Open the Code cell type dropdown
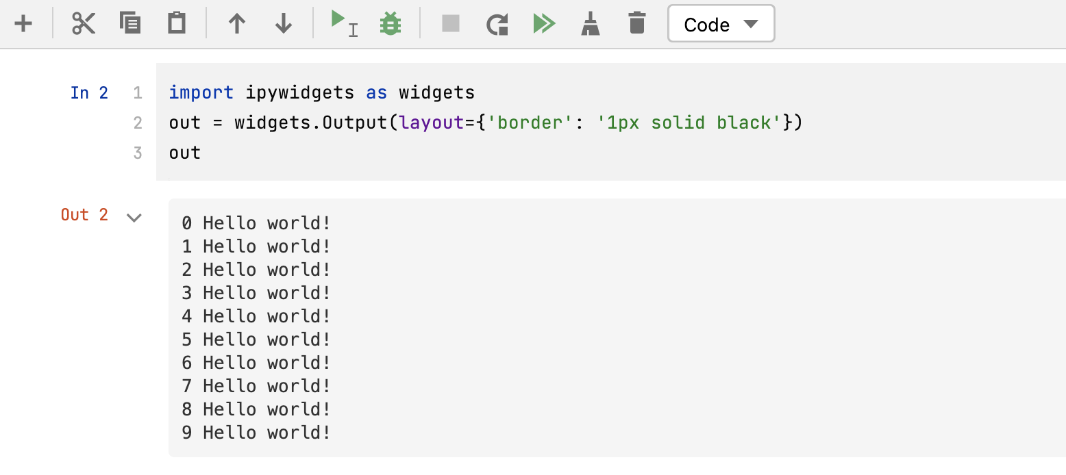Image resolution: width=1066 pixels, height=475 pixels. click(x=721, y=24)
